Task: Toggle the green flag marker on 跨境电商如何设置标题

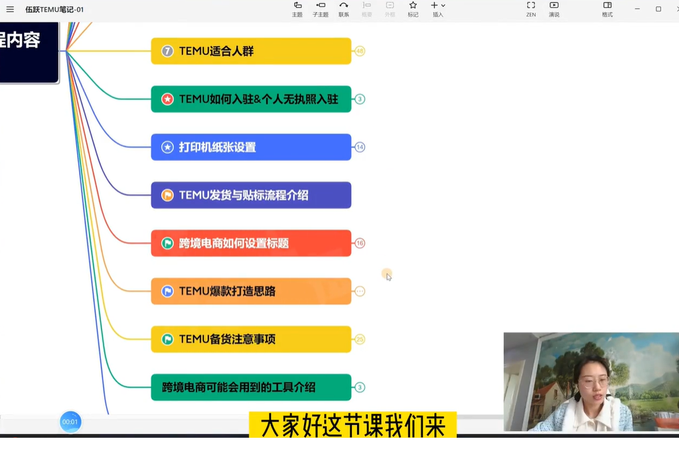Action: (167, 243)
